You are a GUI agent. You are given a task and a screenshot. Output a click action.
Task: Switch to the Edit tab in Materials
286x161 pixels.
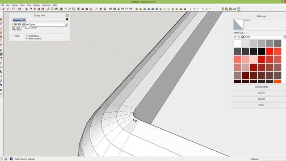(242, 33)
